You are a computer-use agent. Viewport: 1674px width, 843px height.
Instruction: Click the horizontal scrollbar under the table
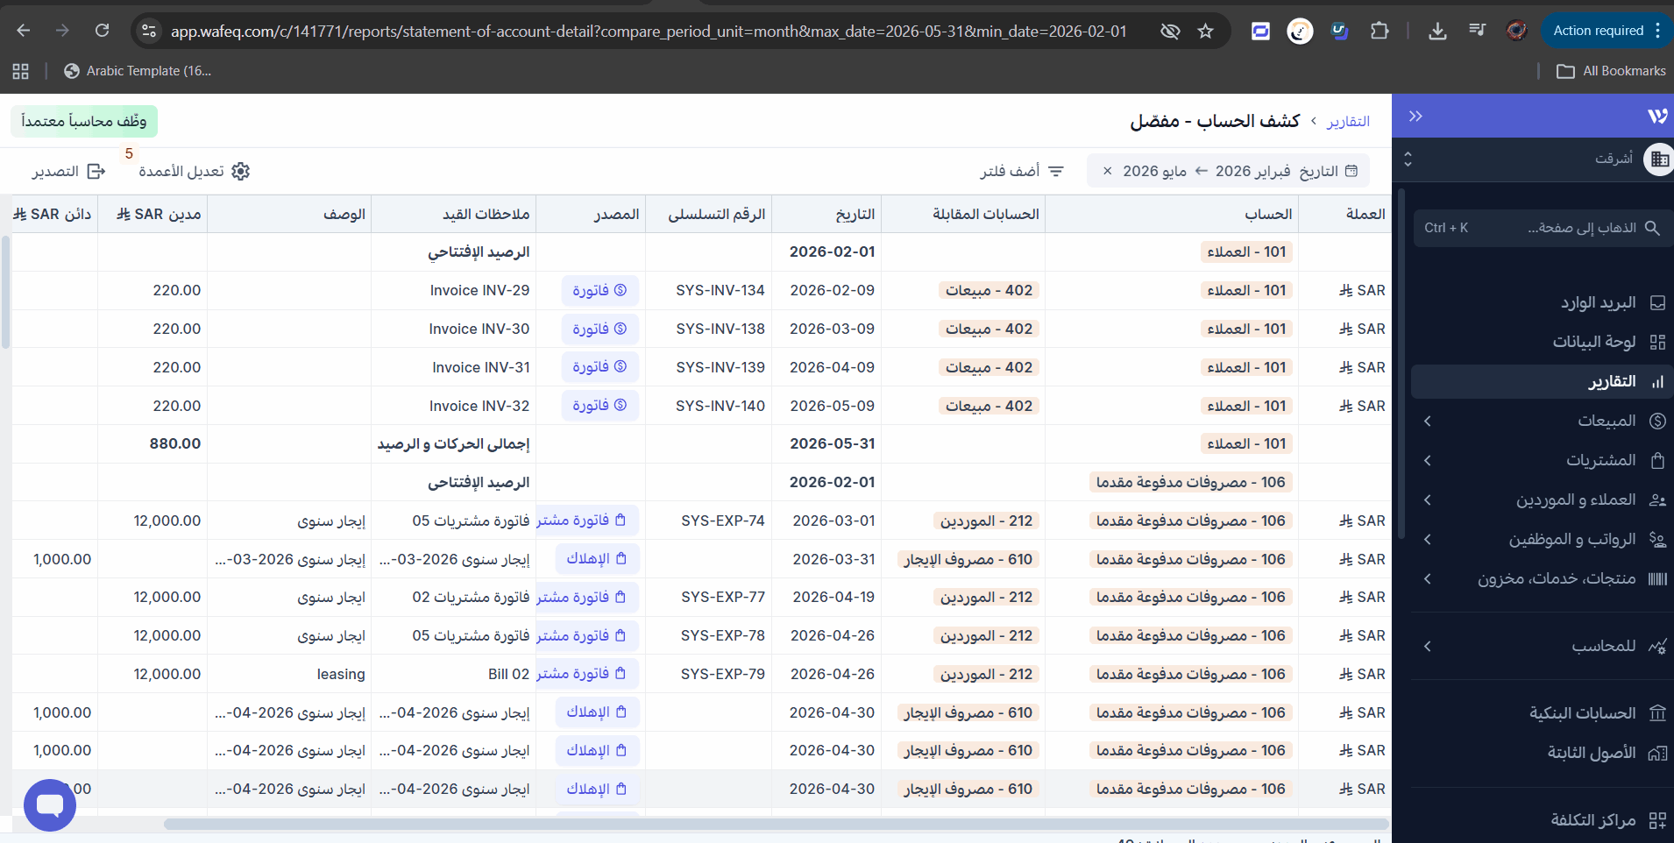(776, 824)
